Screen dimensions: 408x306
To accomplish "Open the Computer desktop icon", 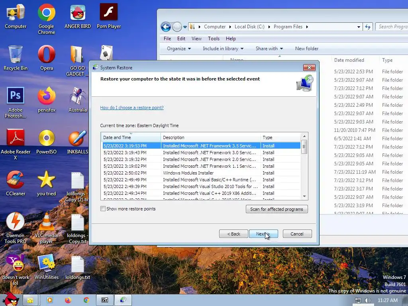I will (x=16, y=16).
